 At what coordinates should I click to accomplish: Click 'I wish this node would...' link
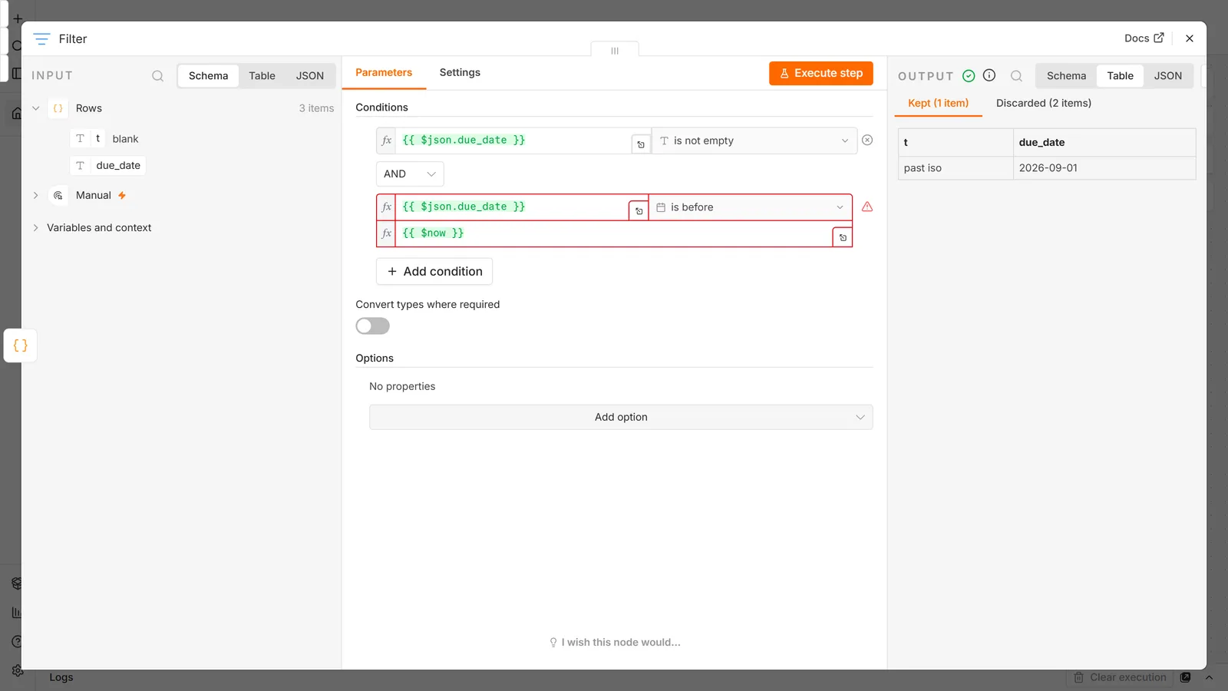pyautogui.click(x=621, y=643)
